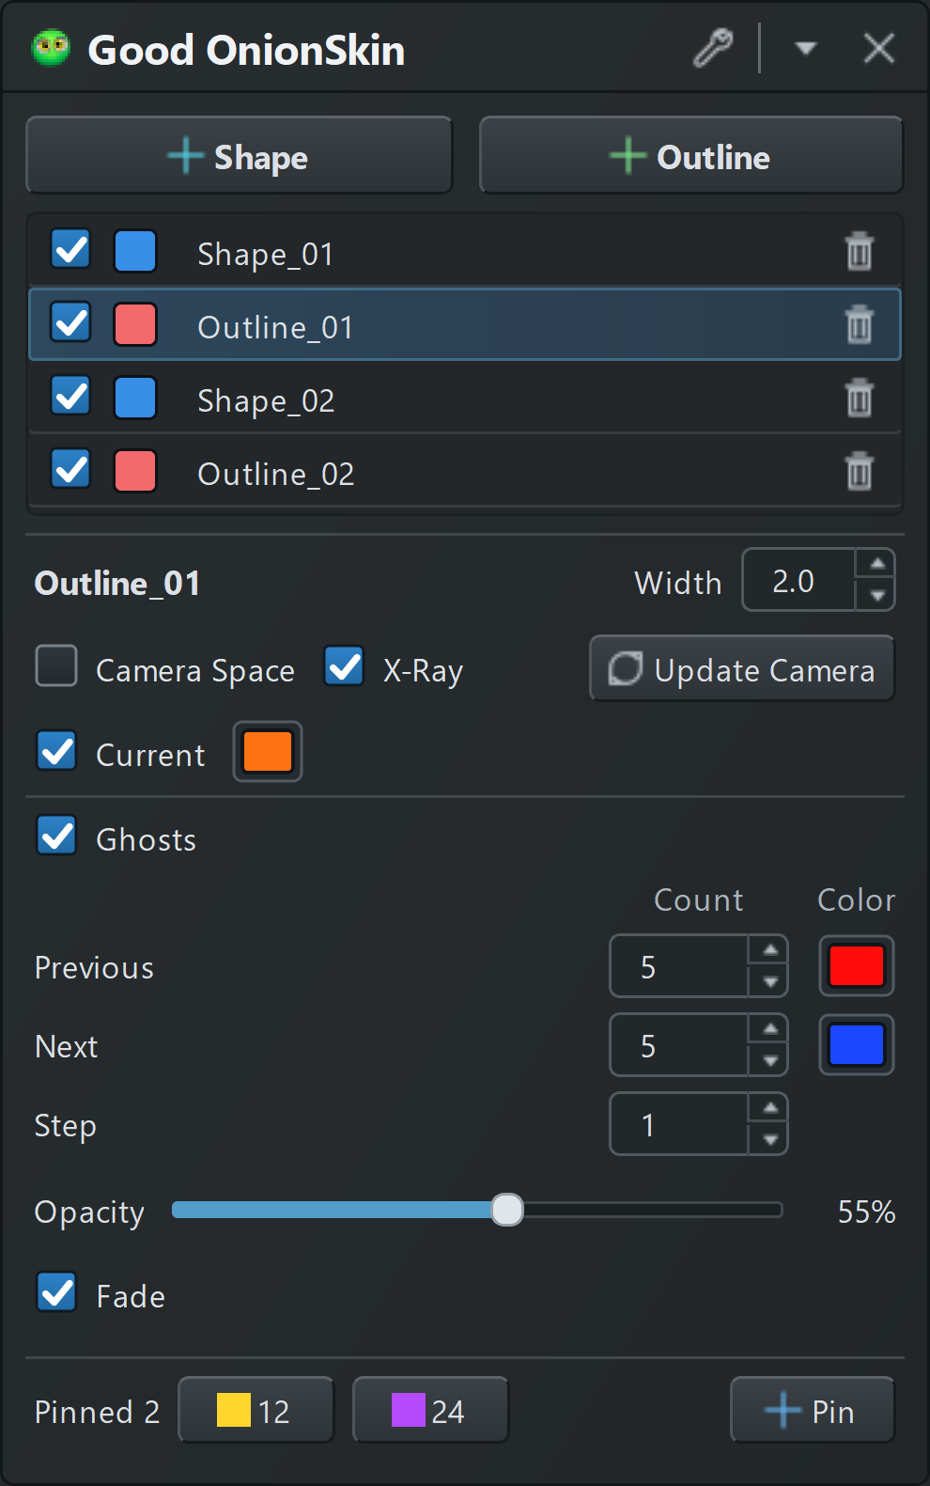Image resolution: width=930 pixels, height=1486 pixels.
Task: Toggle the Shape_01 layer checkbox
Action: (70, 250)
